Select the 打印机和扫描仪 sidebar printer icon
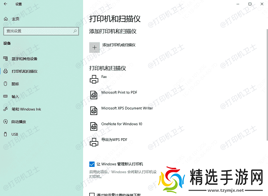The width and height of the screenshot is (268, 196). pos(5,71)
